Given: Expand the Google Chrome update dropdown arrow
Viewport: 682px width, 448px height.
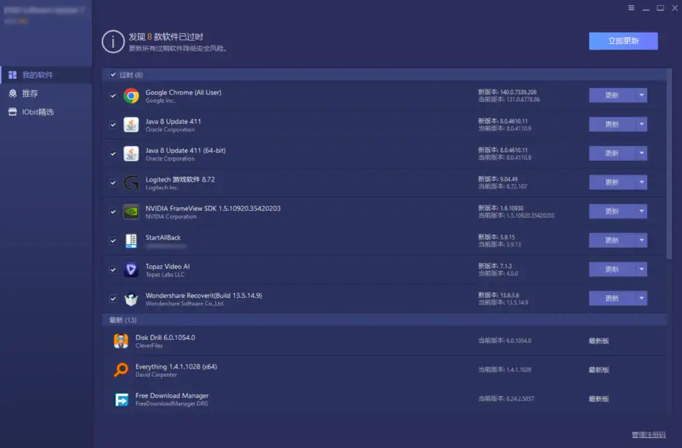Looking at the screenshot, I should pyautogui.click(x=642, y=95).
